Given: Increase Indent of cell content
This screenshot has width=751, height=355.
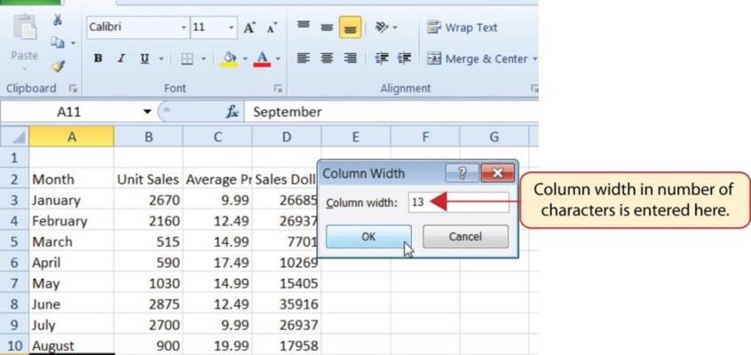Looking at the screenshot, I should point(405,59).
